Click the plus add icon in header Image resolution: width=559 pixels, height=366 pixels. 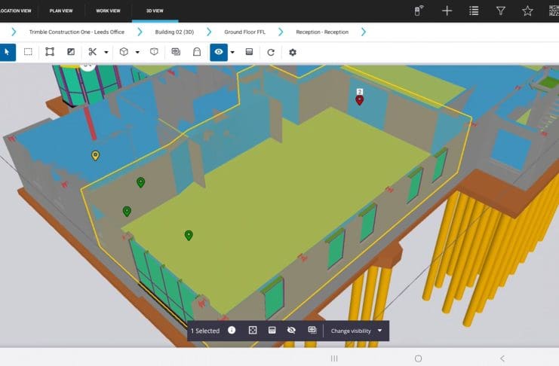pos(447,11)
